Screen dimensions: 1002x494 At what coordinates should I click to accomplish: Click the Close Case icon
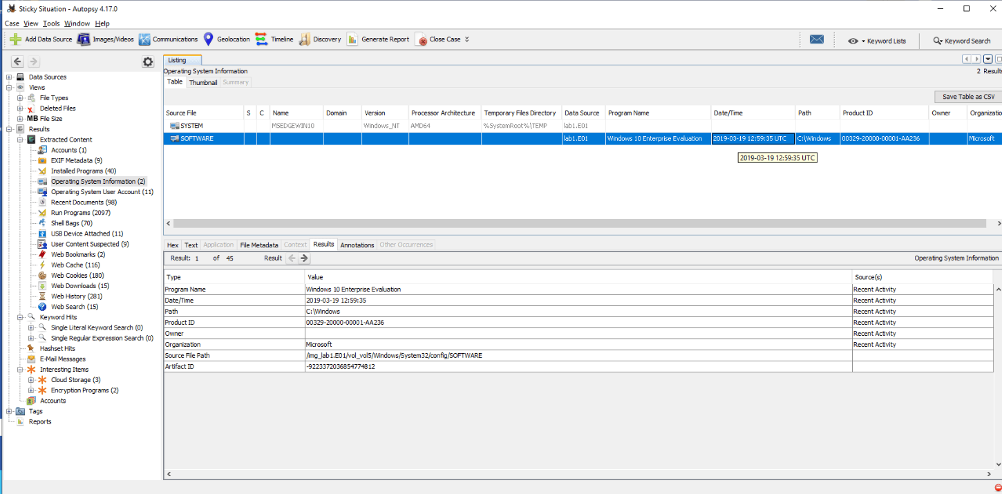click(x=421, y=39)
